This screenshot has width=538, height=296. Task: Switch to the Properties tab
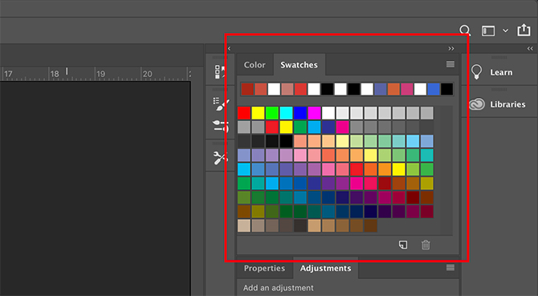coord(264,268)
